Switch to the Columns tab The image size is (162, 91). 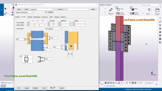point(45,17)
